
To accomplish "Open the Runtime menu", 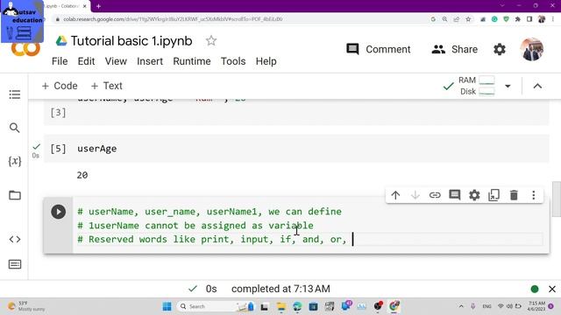I will 192,61.
